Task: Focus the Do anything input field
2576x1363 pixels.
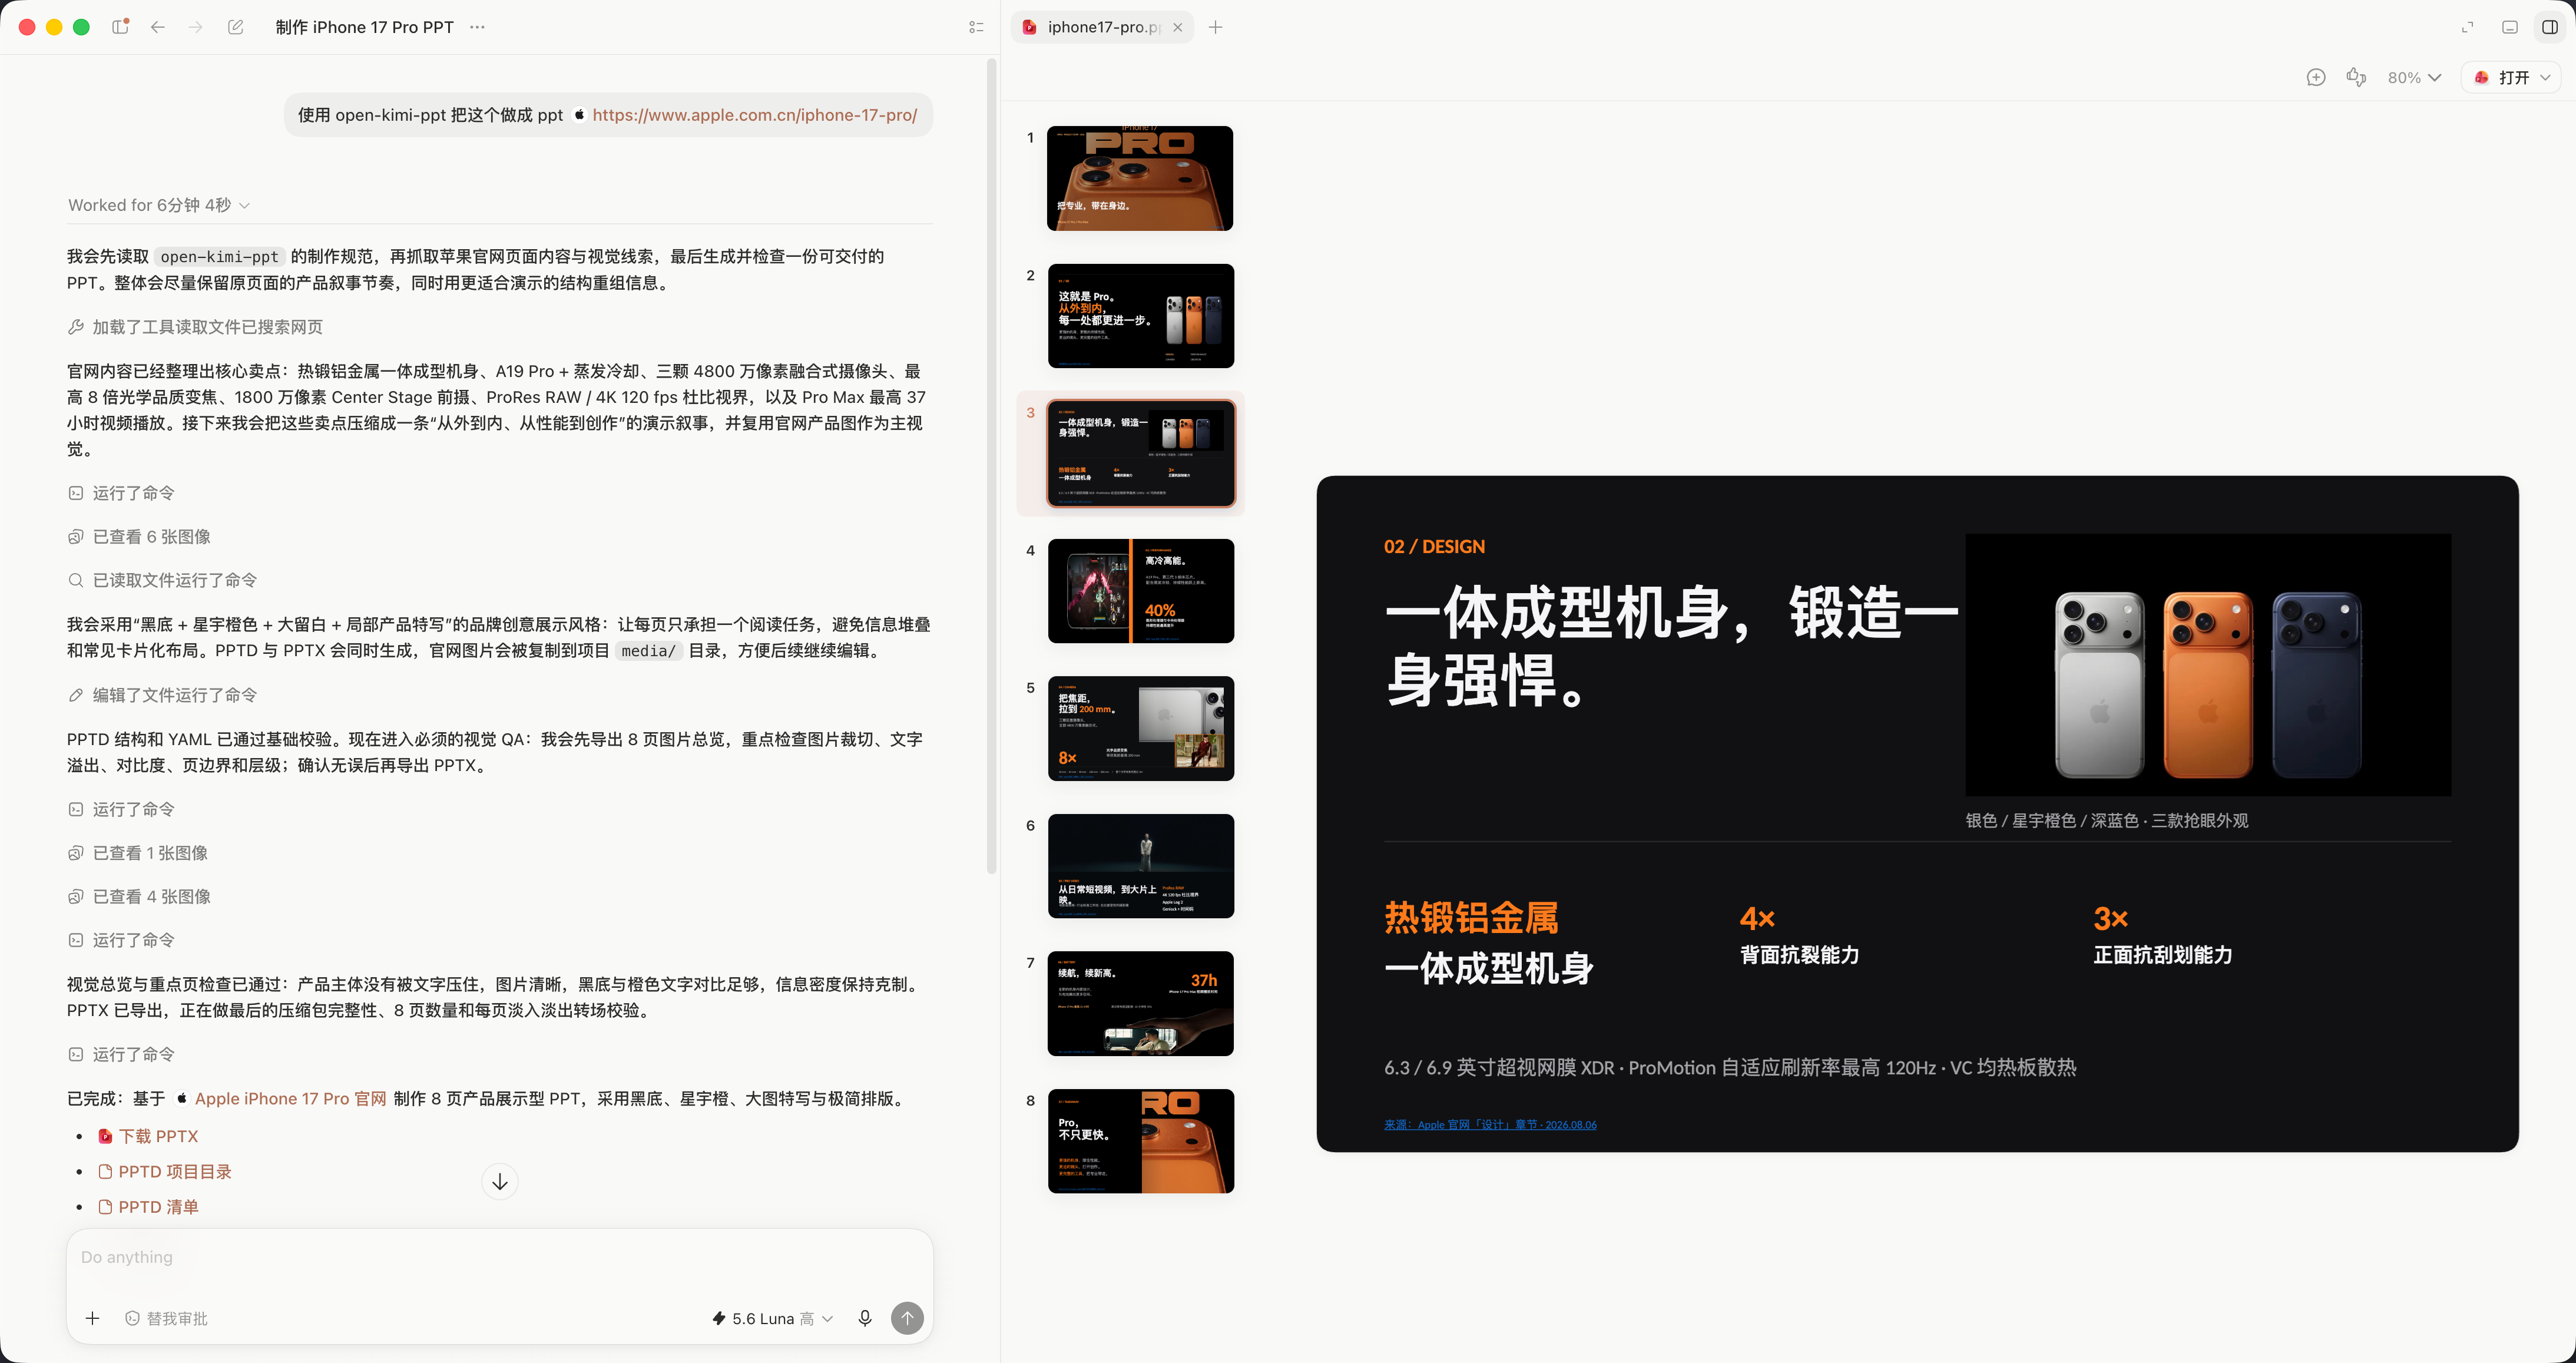Action: pyautogui.click(x=499, y=1258)
